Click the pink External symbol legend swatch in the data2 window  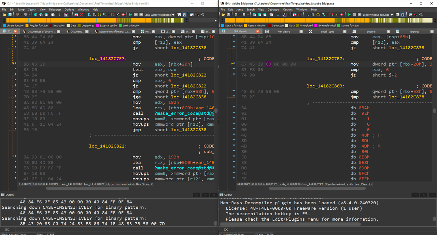coord(316,25)
